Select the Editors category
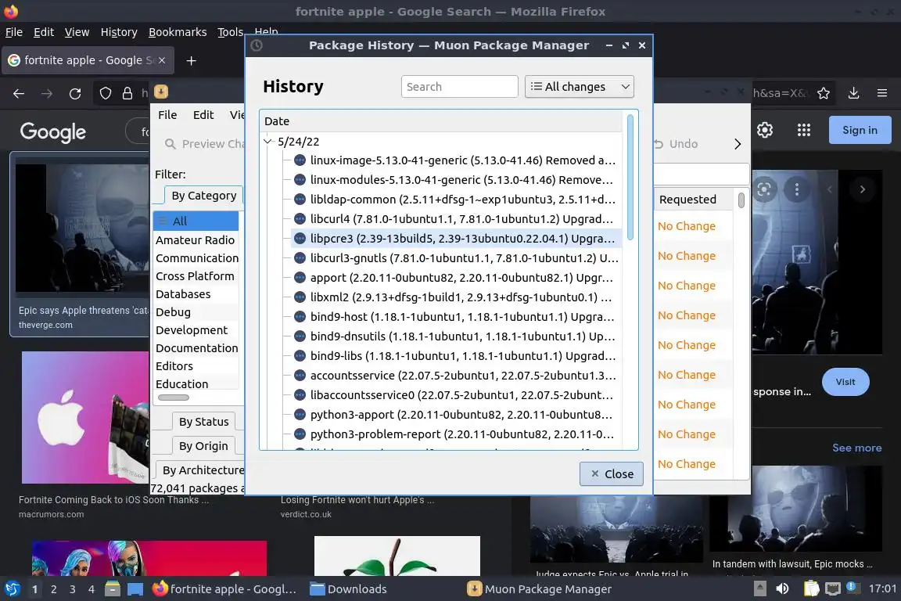 tap(196, 365)
